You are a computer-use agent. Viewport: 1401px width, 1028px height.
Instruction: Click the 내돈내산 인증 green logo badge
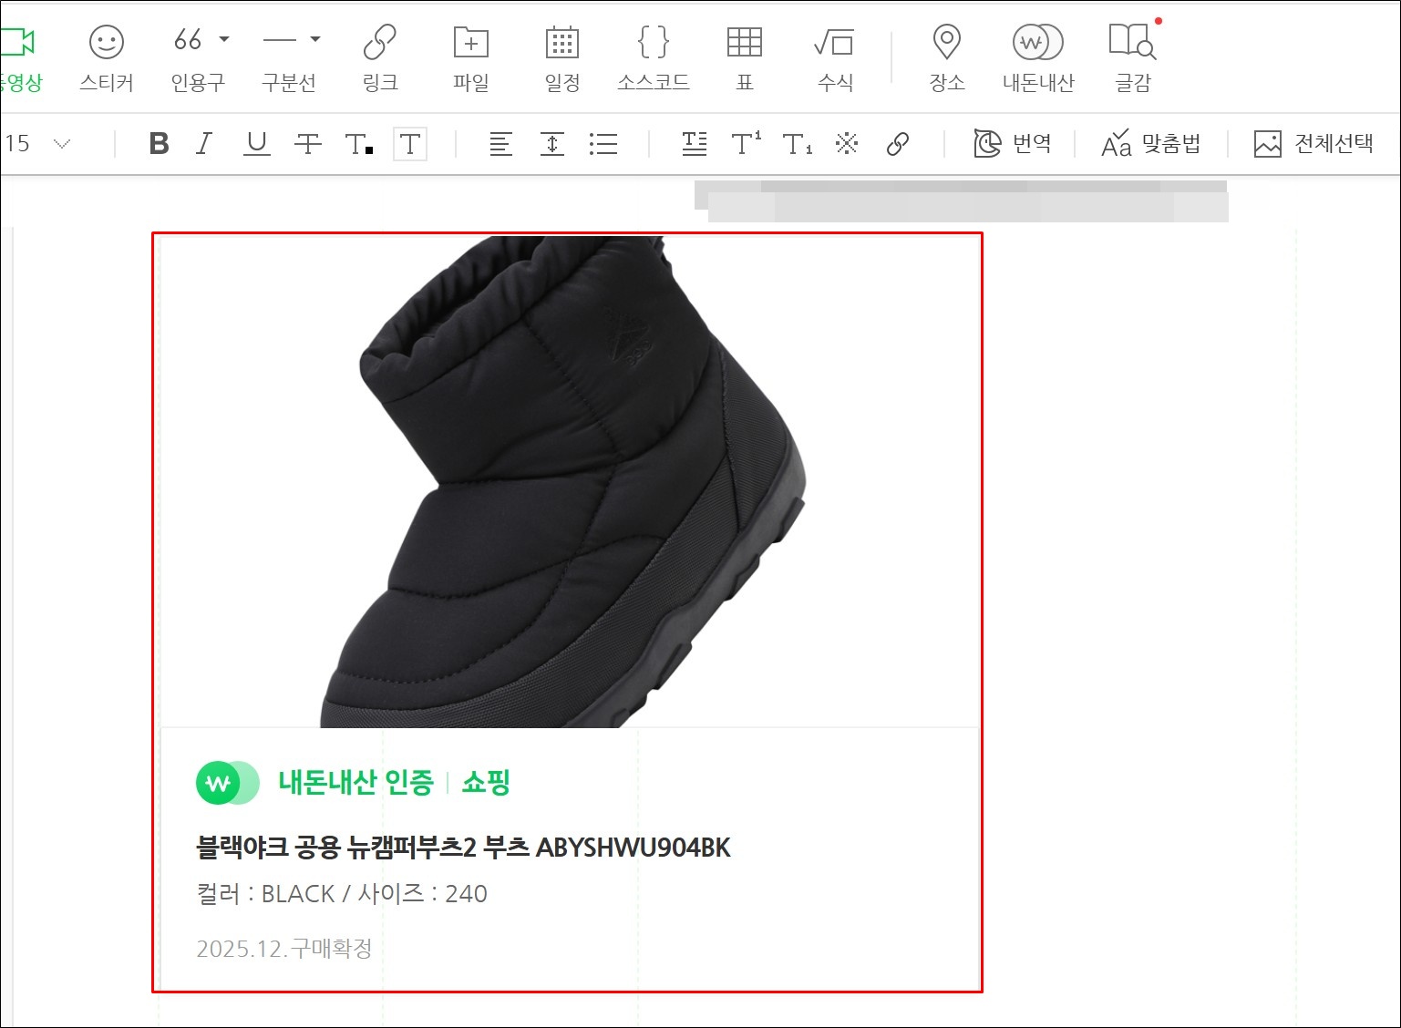(x=227, y=783)
